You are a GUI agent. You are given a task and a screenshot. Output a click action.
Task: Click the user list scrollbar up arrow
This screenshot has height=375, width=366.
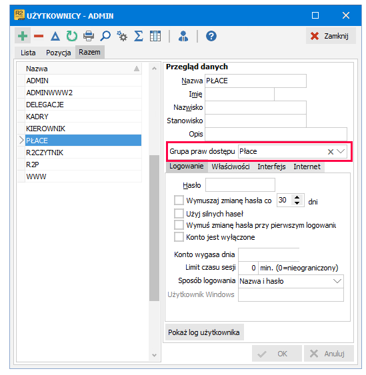[x=155, y=69]
